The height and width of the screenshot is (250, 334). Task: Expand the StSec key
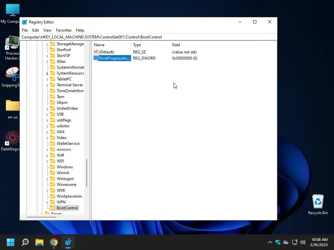[47, 62]
